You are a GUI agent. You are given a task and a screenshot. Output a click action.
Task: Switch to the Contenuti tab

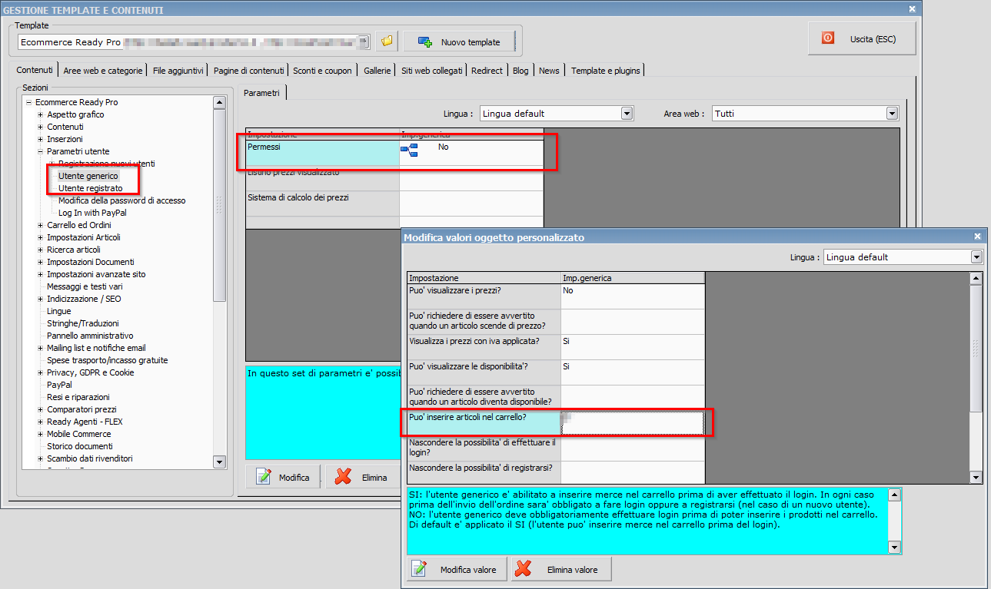(x=35, y=70)
